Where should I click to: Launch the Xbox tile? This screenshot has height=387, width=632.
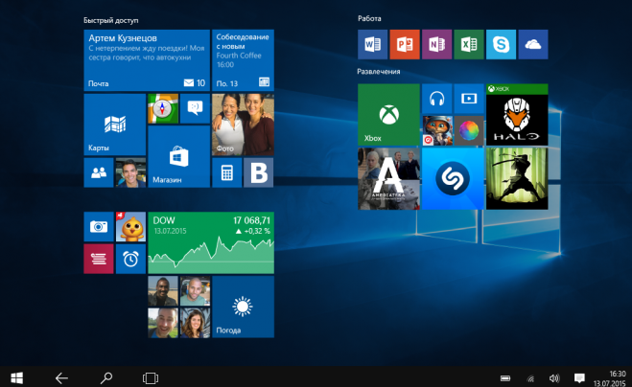pos(388,114)
